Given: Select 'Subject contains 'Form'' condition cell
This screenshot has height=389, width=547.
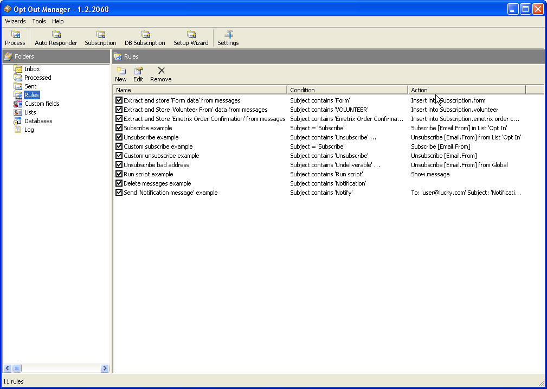Looking at the screenshot, I should (320, 100).
